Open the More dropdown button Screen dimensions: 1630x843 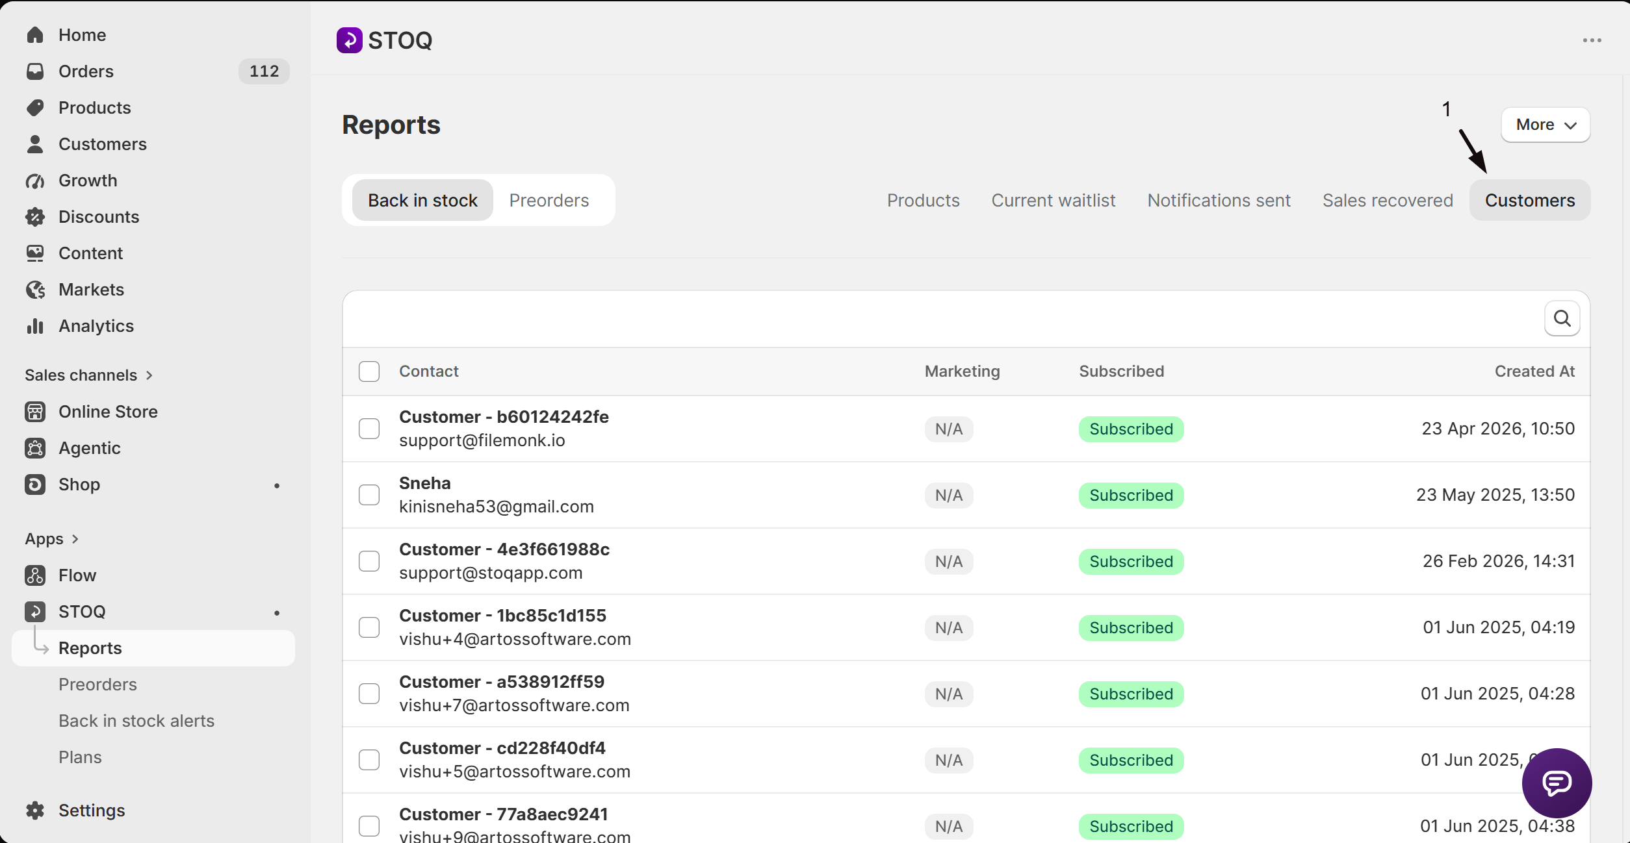click(1546, 124)
